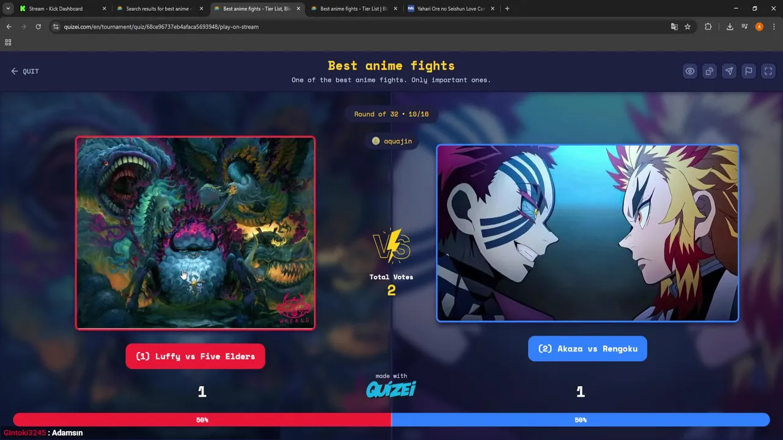Click the blue 50% vote bar
This screenshot has width=783, height=440.
[581, 420]
